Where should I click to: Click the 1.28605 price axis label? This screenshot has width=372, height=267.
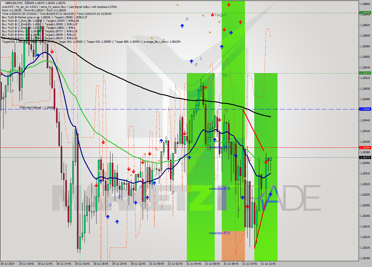pyautogui.click(x=365, y=35)
